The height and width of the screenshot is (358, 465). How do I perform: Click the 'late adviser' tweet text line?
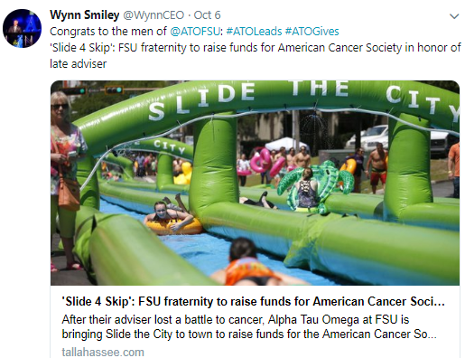click(79, 64)
